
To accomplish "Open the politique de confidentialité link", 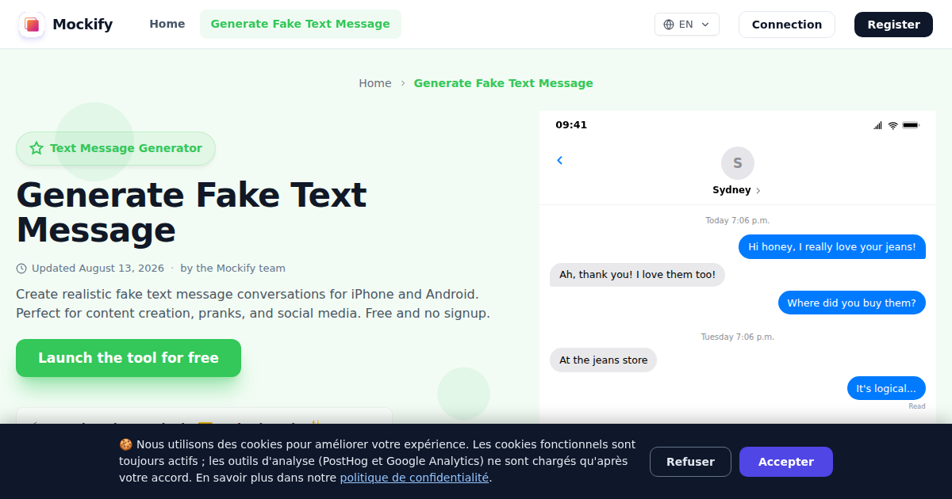I will coord(414,478).
